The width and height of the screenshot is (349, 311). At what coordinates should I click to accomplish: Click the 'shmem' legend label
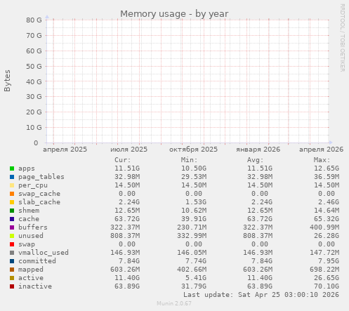pyautogui.click(x=29, y=211)
